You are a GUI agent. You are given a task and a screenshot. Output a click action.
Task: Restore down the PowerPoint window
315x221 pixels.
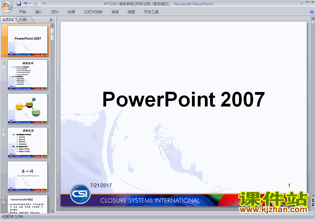tap(307, 2)
